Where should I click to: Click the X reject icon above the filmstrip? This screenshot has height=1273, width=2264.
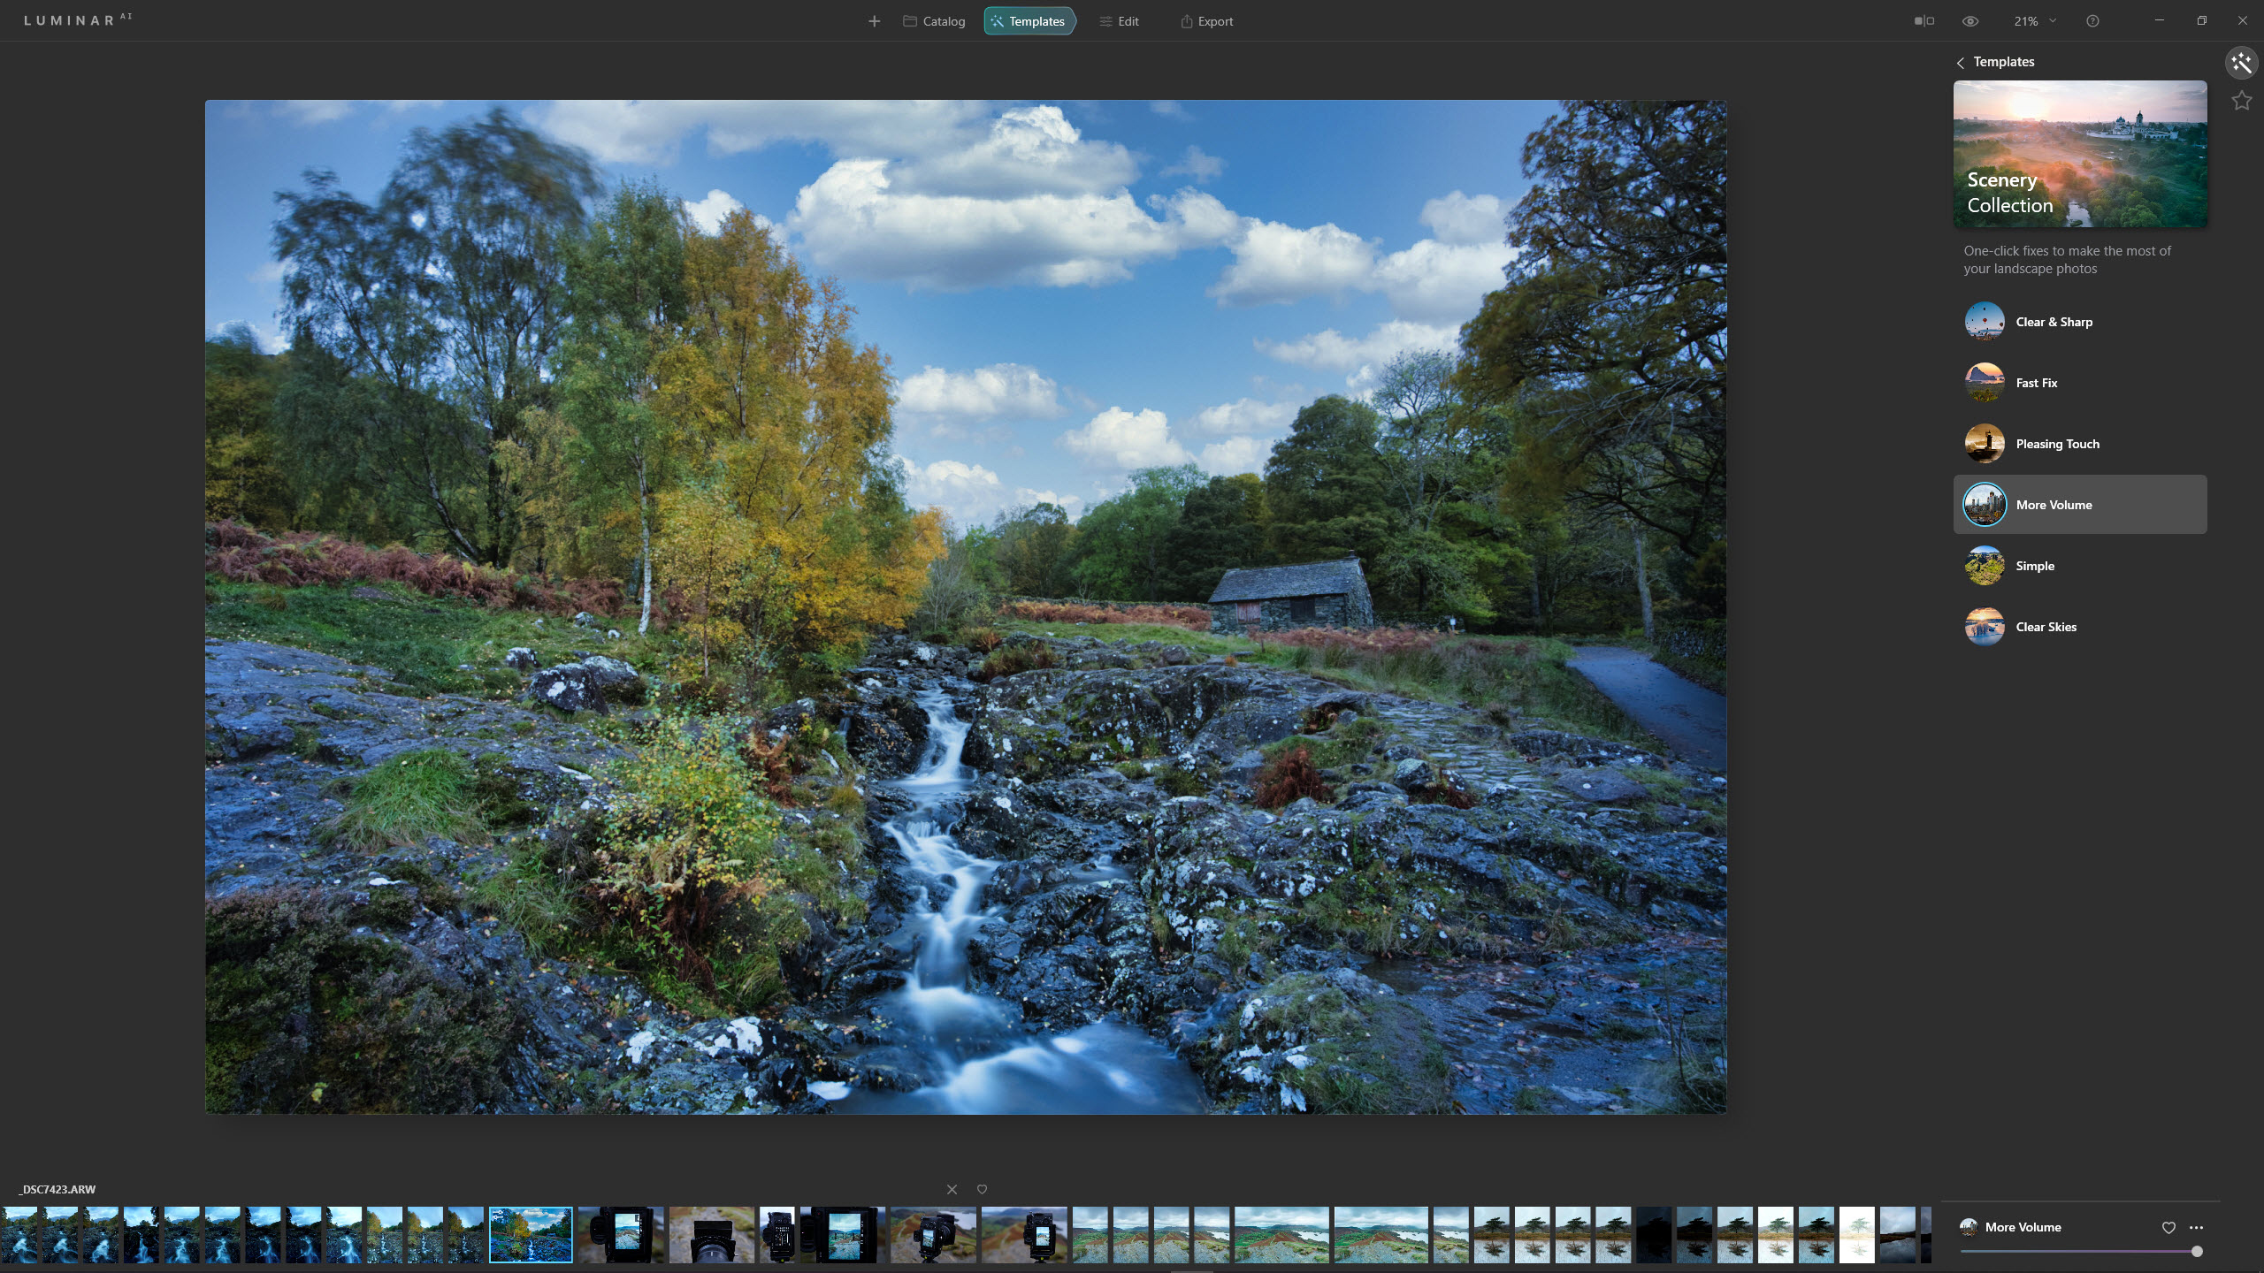(952, 1189)
